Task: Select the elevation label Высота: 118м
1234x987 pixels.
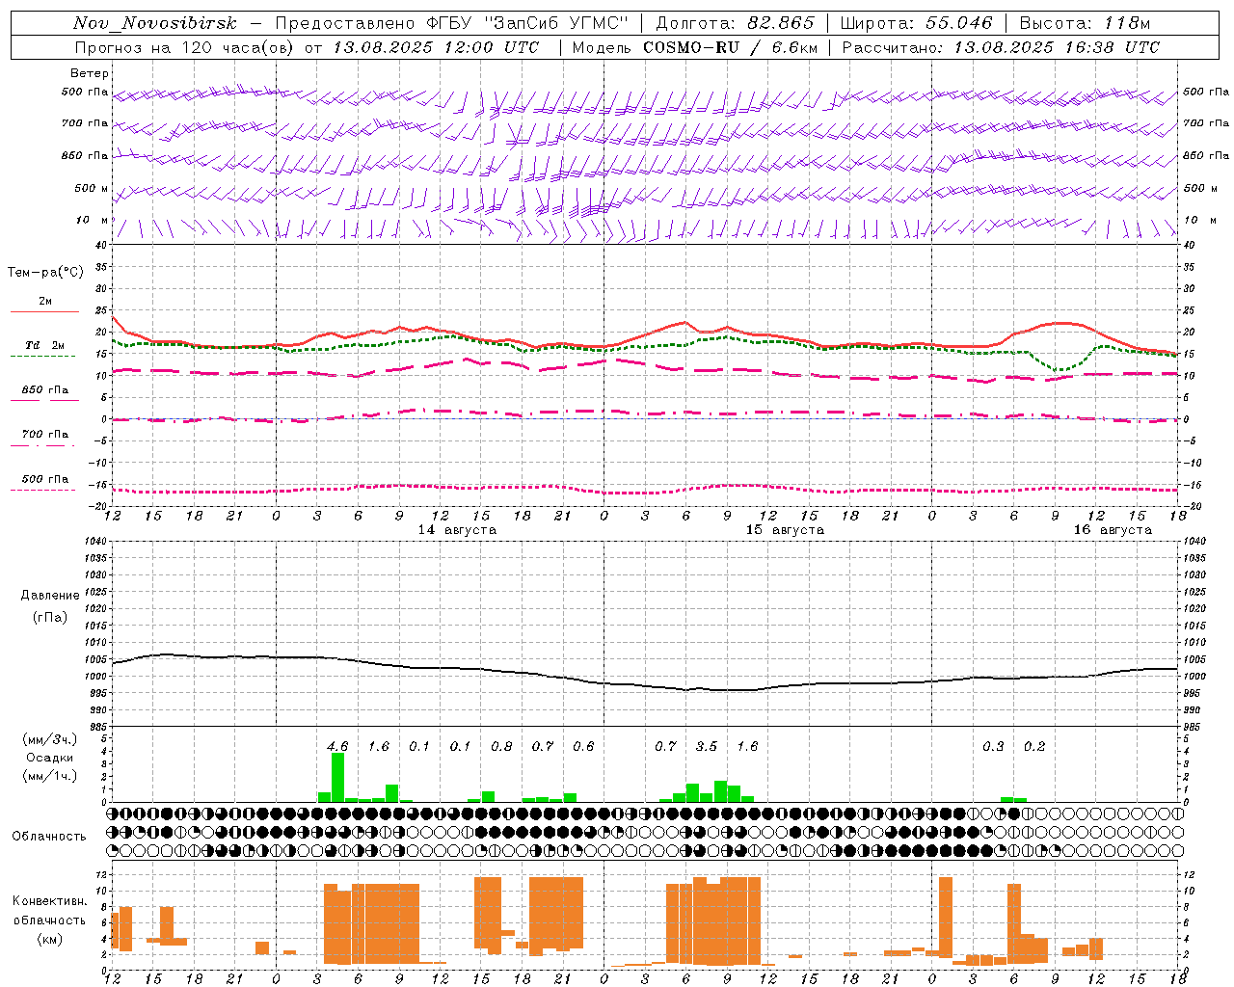Action: (x=1085, y=23)
